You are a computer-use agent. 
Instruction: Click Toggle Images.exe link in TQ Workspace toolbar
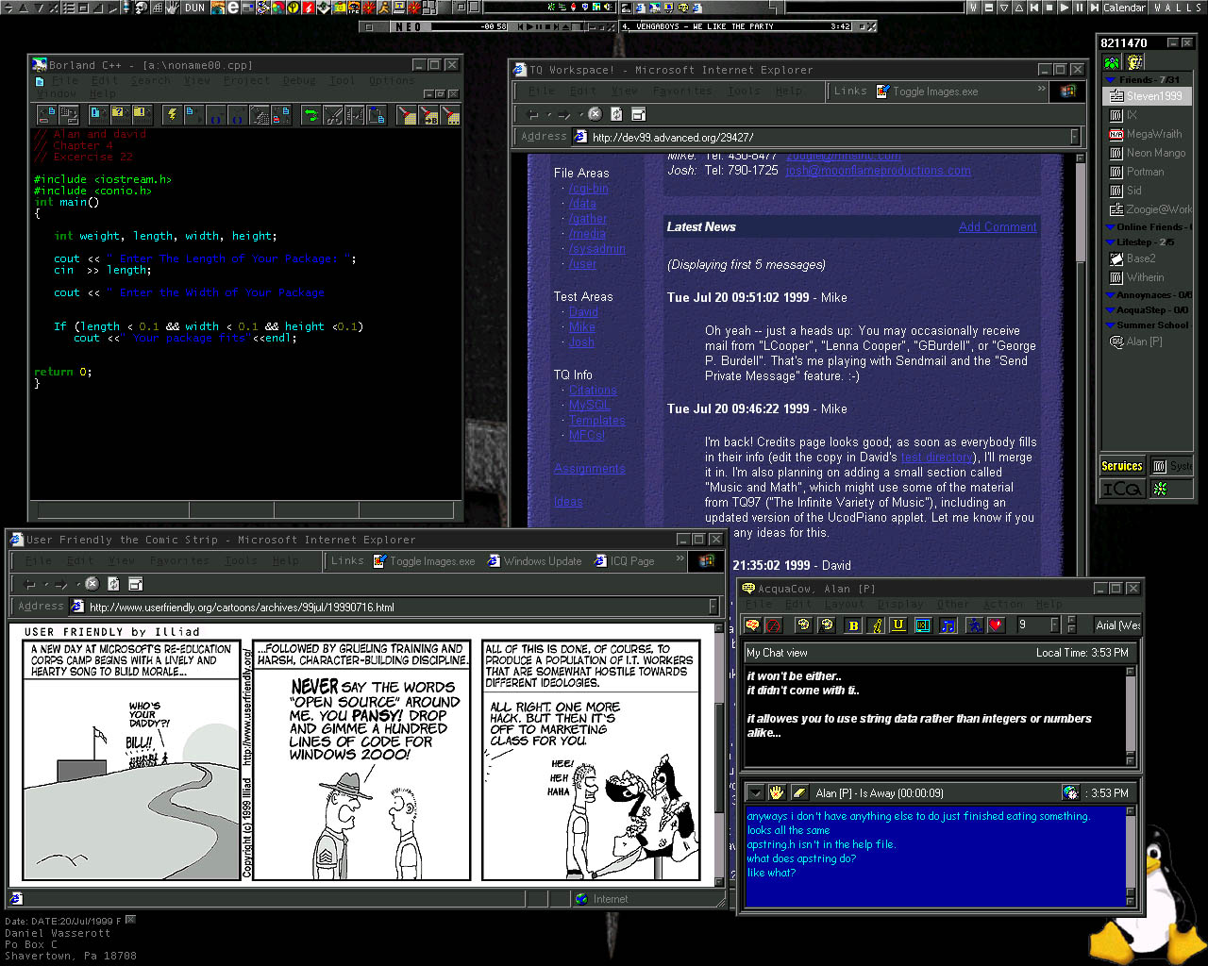pos(927,92)
